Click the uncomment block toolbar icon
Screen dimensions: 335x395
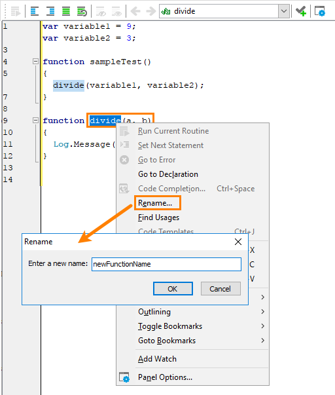tap(82, 11)
